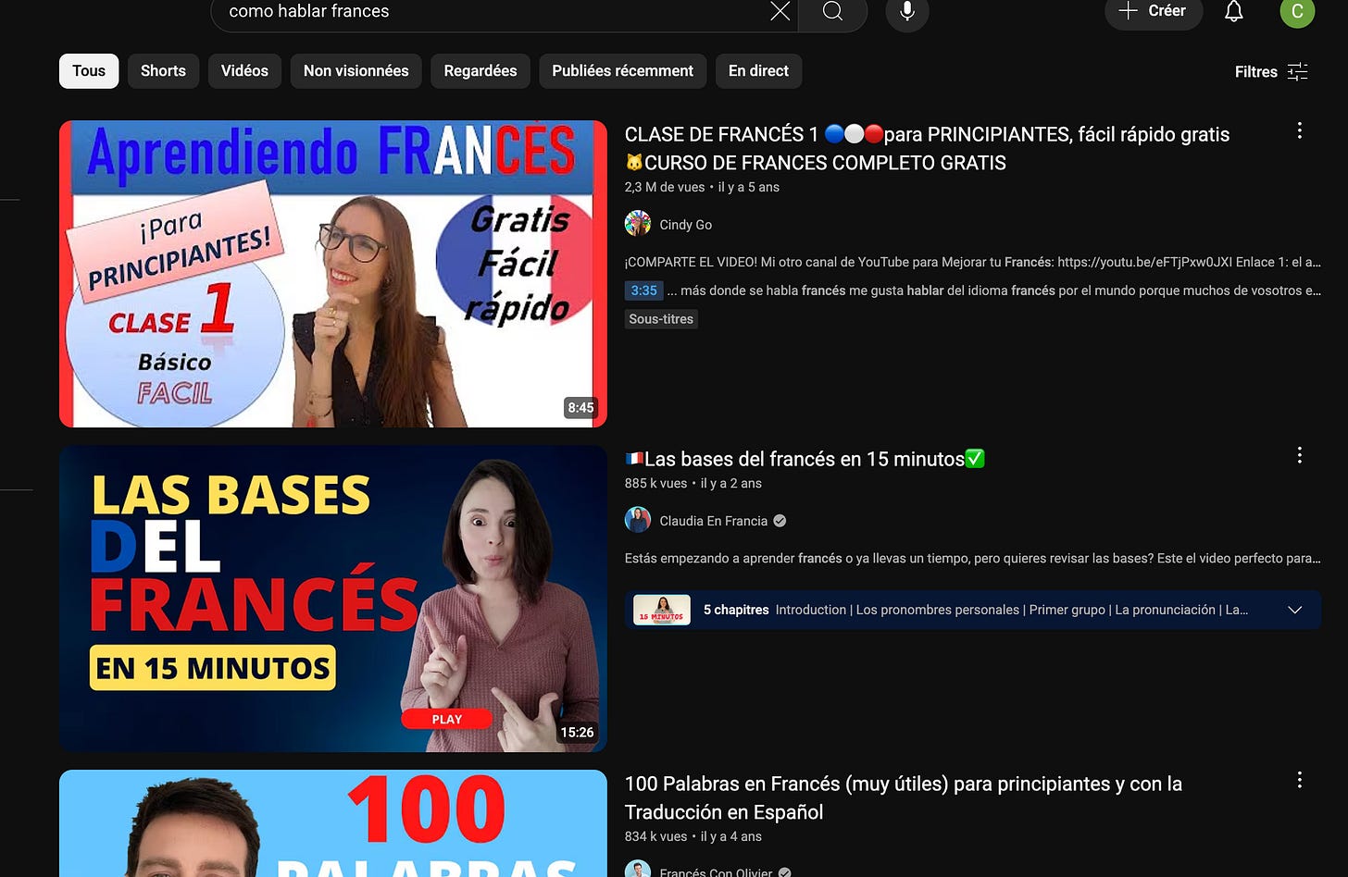
Task: Select the Publiées récemment filter chip
Action: coord(622,71)
